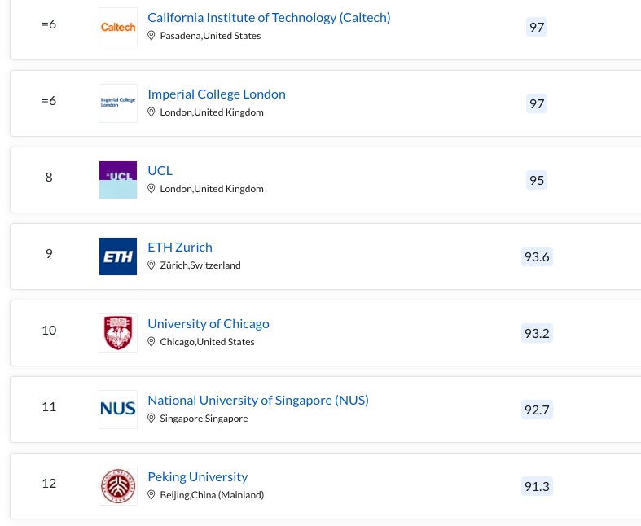The width and height of the screenshot is (641, 526).
Task: Click the blue ETH logo
Action: 117,256
